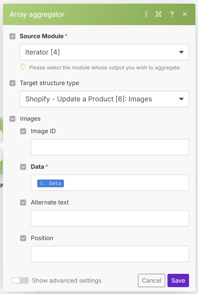This screenshot has height=294, width=198.
Task: Open the three-dot options menu in header
Action: point(146,14)
